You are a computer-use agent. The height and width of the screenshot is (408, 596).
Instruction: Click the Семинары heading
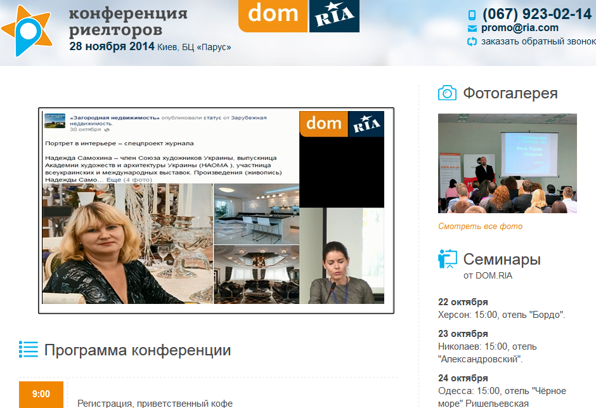(502, 260)
